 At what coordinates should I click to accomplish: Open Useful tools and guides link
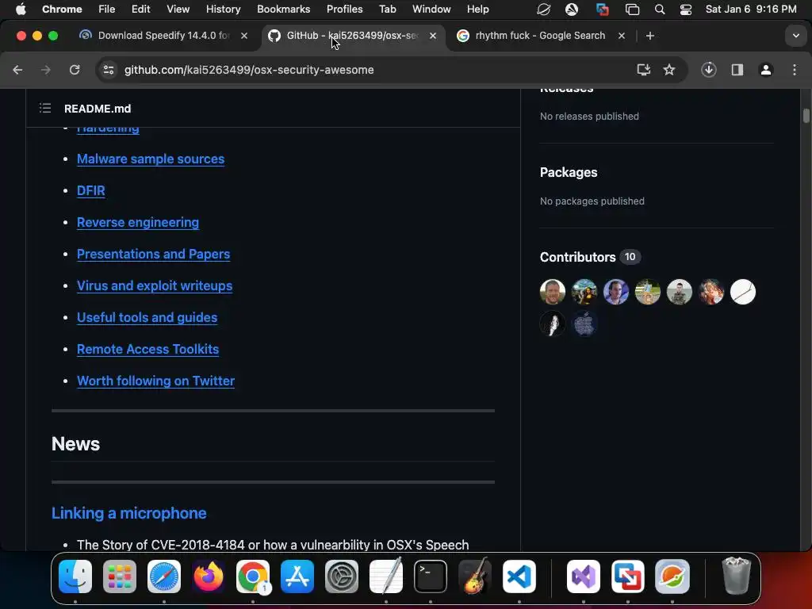[x=147, y=317]
